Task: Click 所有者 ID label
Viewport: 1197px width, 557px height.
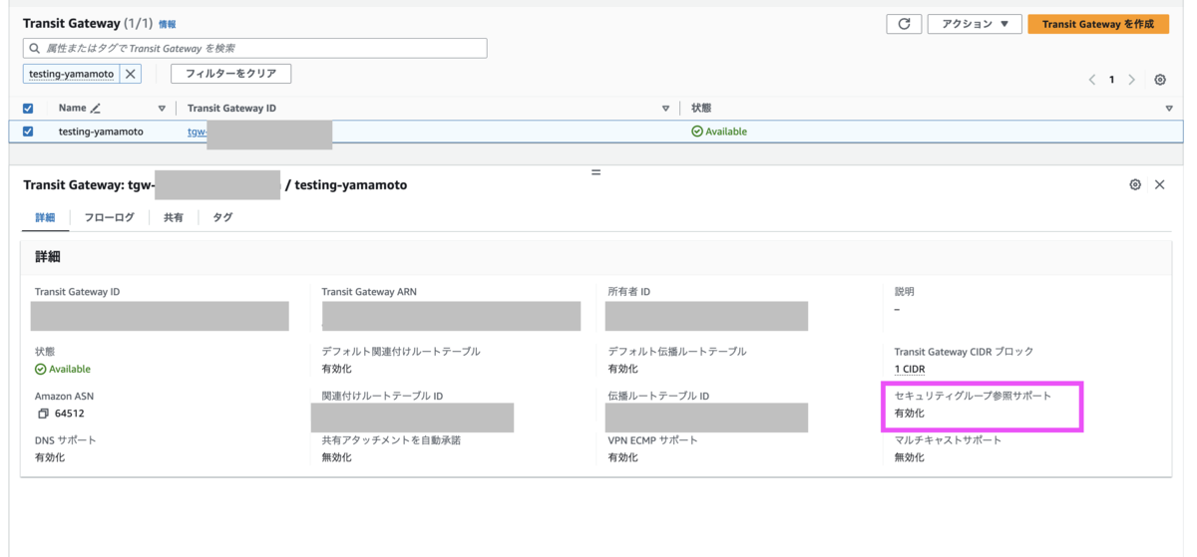Action: coord(629,292)
